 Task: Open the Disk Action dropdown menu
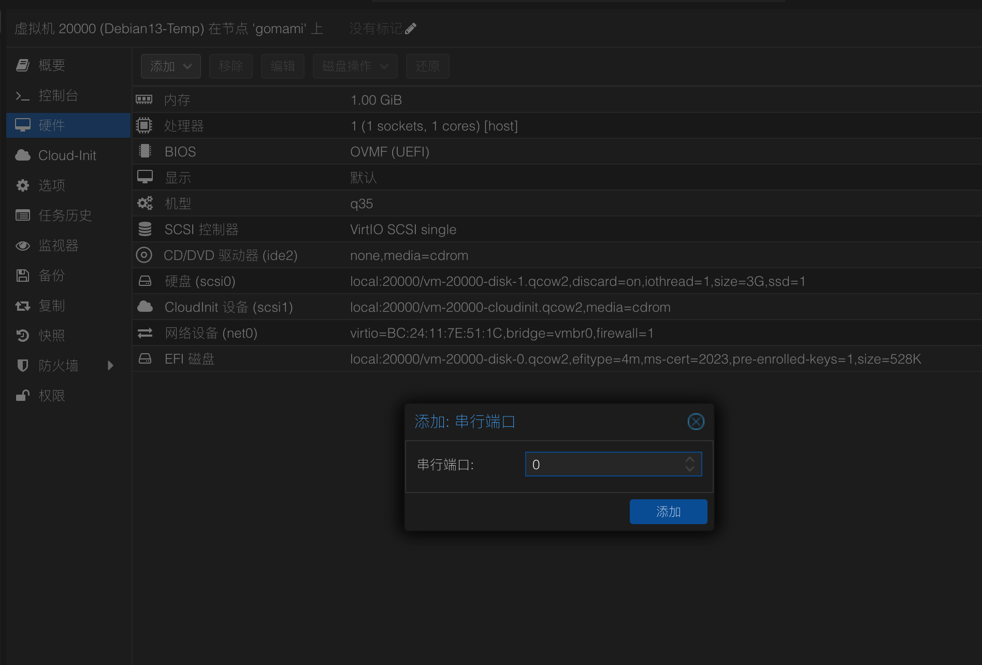point(355,66)
